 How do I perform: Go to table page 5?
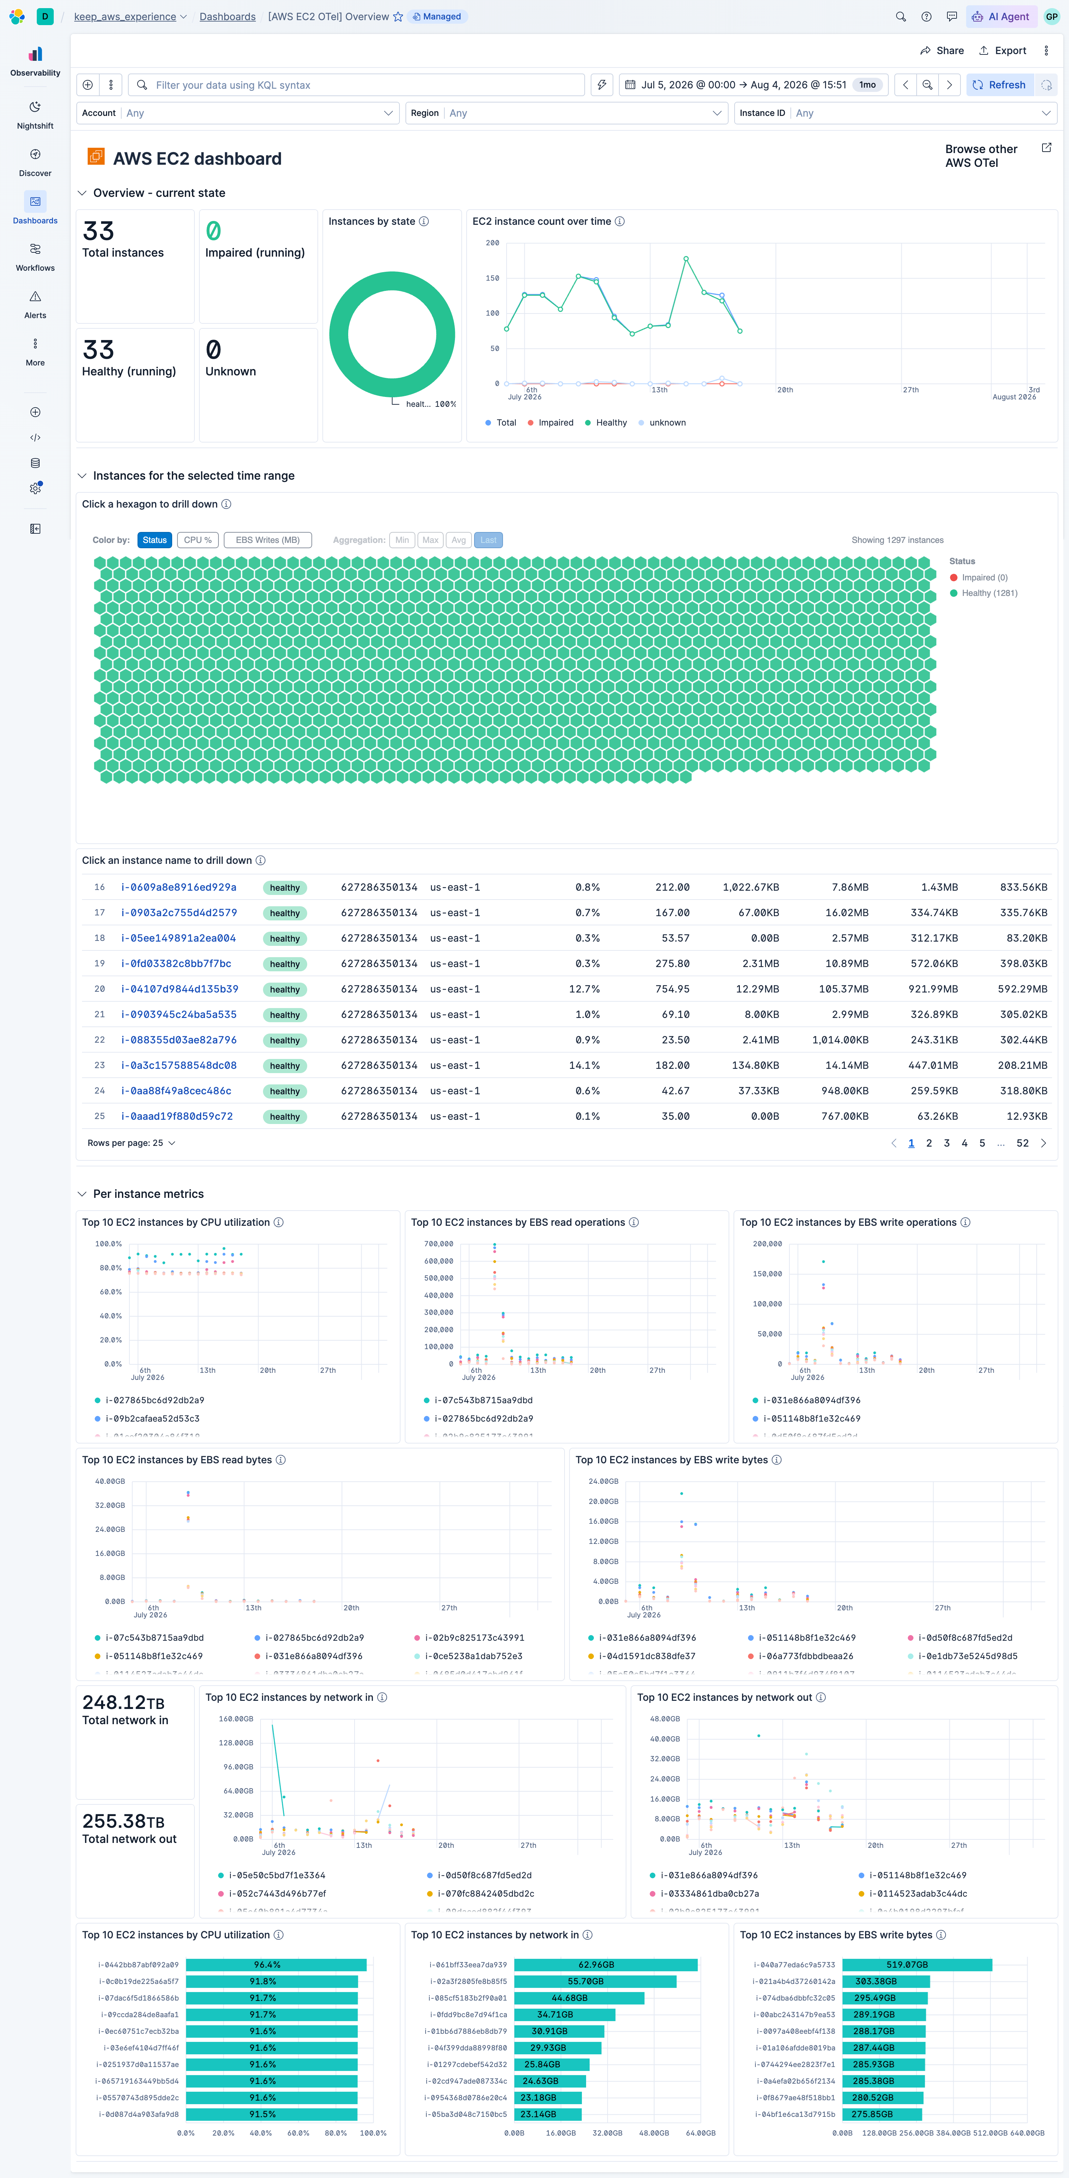pos(982,1143)
